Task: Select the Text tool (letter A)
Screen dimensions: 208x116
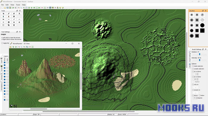Action: (x=19, y=14)
